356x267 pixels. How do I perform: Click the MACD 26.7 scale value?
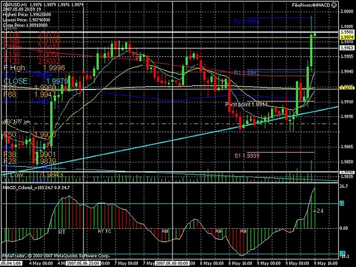pyautogui.click(x=343, y=187)
